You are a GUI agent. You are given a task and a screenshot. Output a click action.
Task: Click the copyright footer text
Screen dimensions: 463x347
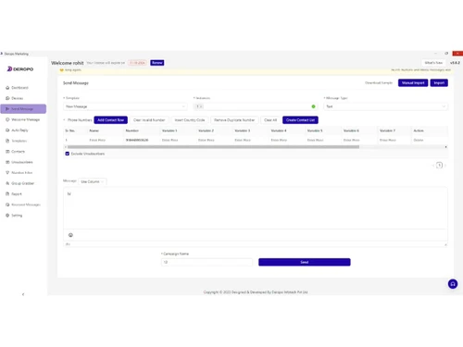tap(256, 292)
